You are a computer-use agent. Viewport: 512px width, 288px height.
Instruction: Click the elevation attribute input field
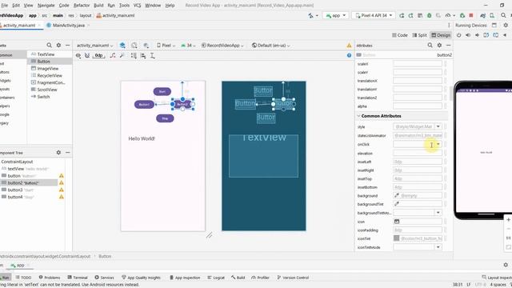[418, 153]
